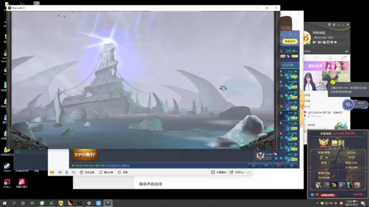
Task: Click first item icon in match result inventory
Action: (x=319, y=185)
